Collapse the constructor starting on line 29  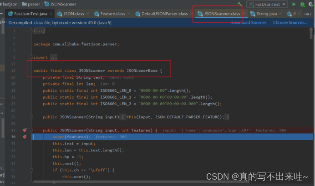31,130
